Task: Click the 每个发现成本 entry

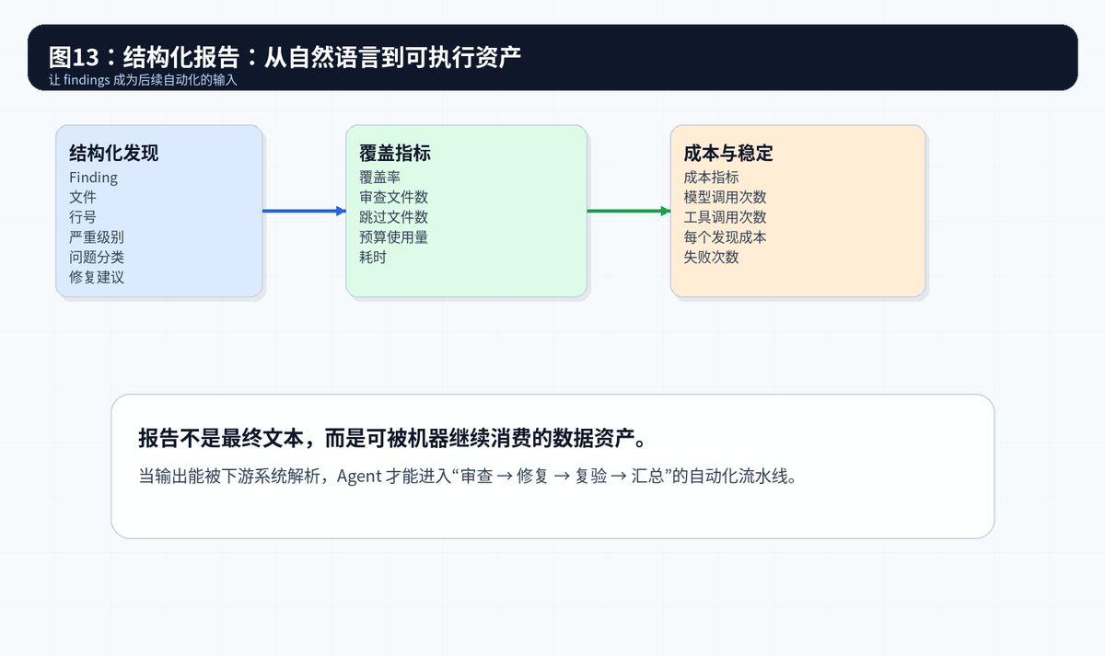Action: [725, 237]
